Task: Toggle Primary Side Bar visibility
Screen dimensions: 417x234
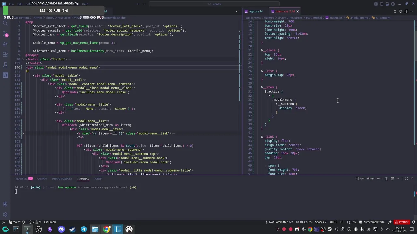Action: point(381,4)
